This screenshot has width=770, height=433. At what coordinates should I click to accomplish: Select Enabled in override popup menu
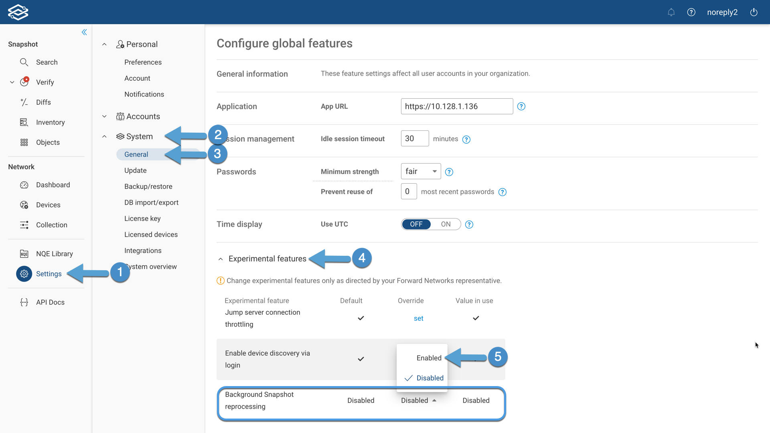click(429, 358)
